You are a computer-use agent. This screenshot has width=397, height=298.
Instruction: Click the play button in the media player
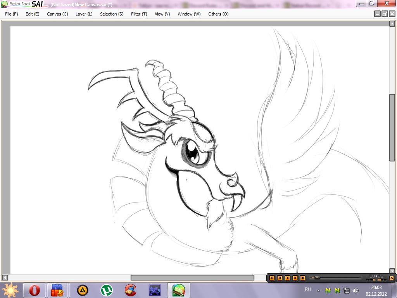(272, 278)
